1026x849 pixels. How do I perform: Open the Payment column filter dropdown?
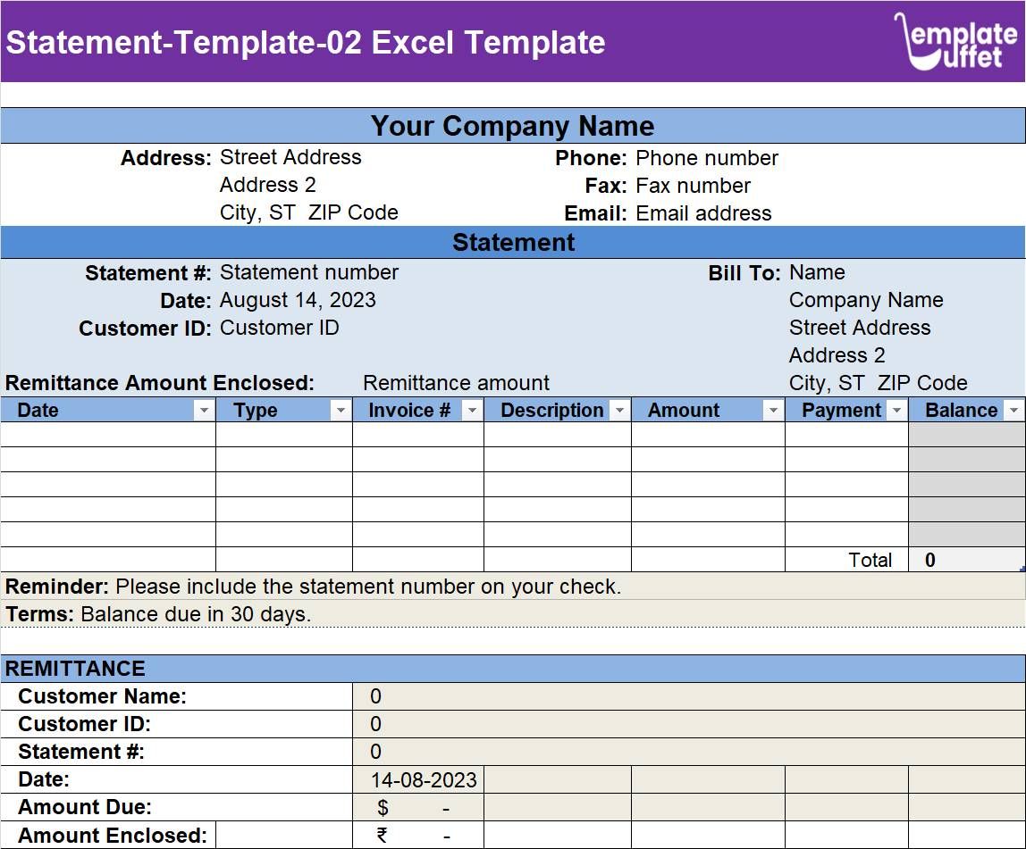[x=896, y=410]
